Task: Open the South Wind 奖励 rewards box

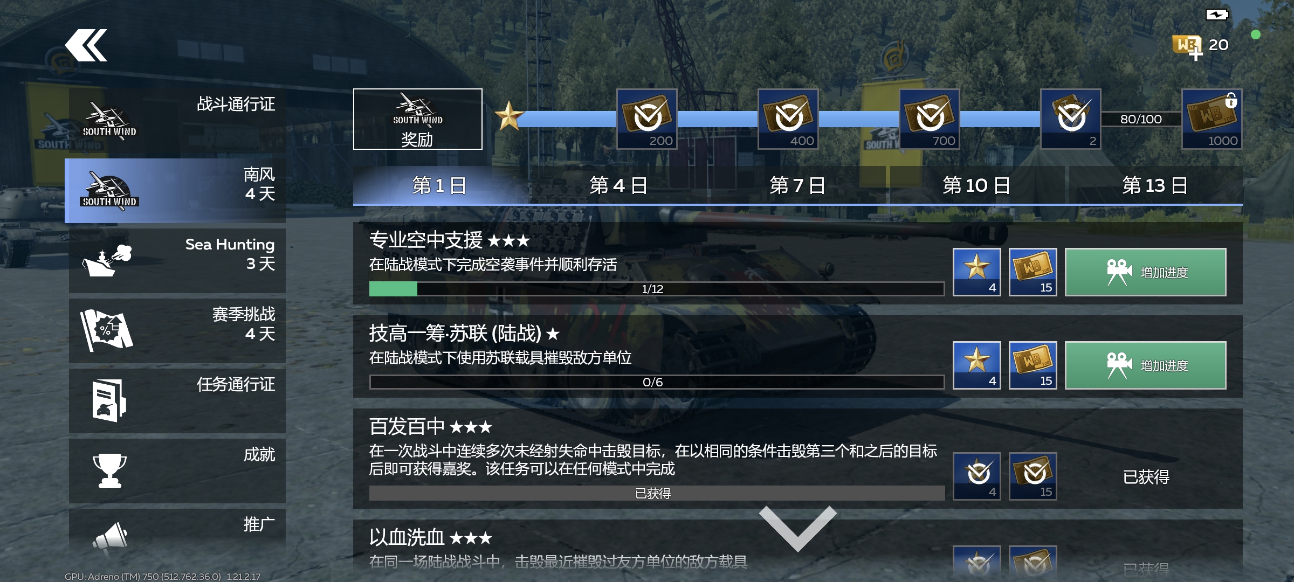Action: [417, 119]
